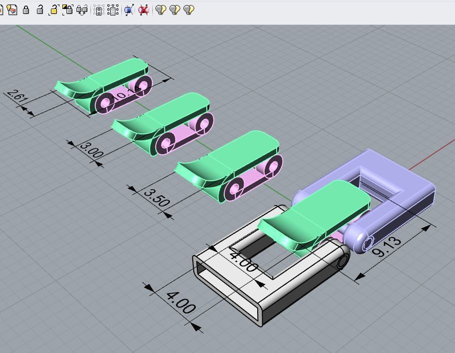The width and height of the screenshot is (455, 353).
Task: Click the Unlock open-padlock icon
Action: [x=40, y=9]
